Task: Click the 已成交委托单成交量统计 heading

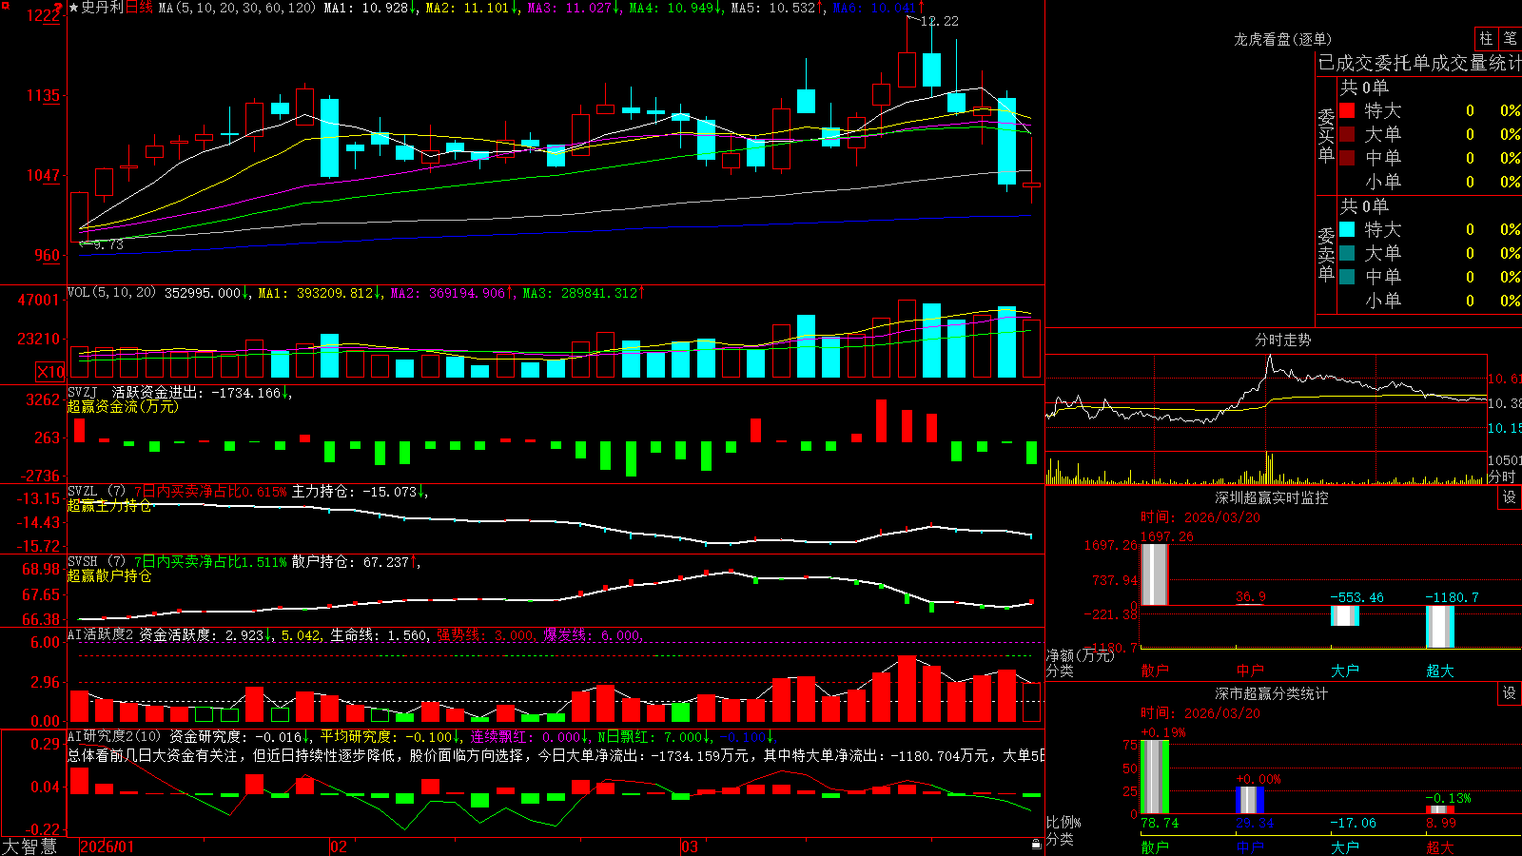Action: 1419,63
